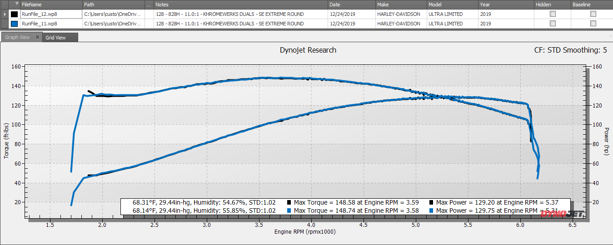The height and width of the screenshot is (245, 613).
Task: Click the empty '...' cell in RunFile_12 row
Action: click(x=150, y=14)
